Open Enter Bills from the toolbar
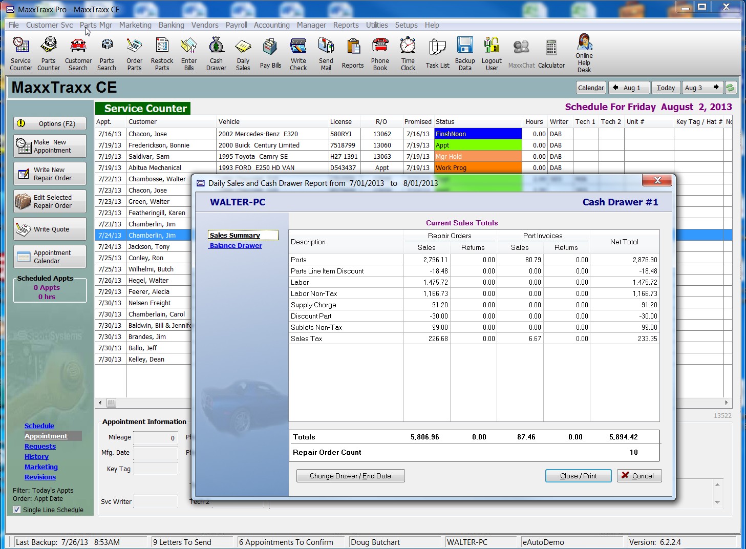The width and height of the screenshot is (746, 549). coord(189,53)
